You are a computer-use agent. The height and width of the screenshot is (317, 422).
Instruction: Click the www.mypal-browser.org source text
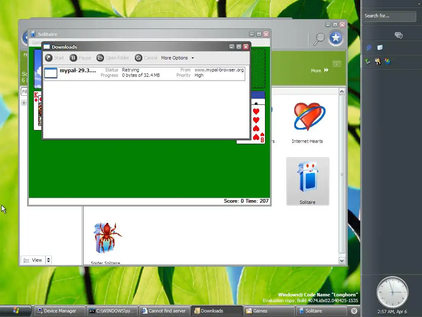(219, 70)
